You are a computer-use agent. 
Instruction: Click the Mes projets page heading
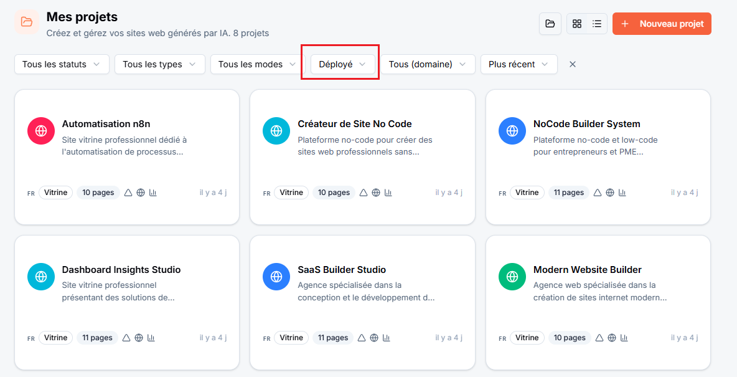pyautogui.click(x=82, y=17)
